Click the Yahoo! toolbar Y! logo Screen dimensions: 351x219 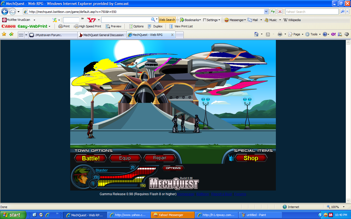click(91, 20)
